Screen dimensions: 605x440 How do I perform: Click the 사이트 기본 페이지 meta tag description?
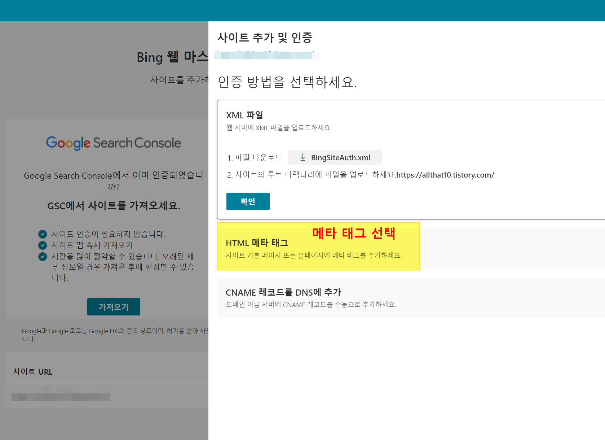314,255
